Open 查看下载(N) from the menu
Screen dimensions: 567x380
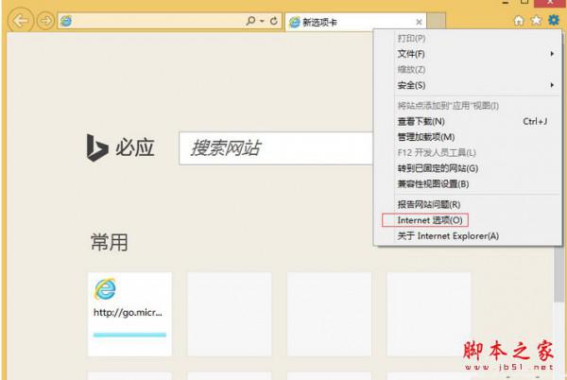tap(468, 122)
